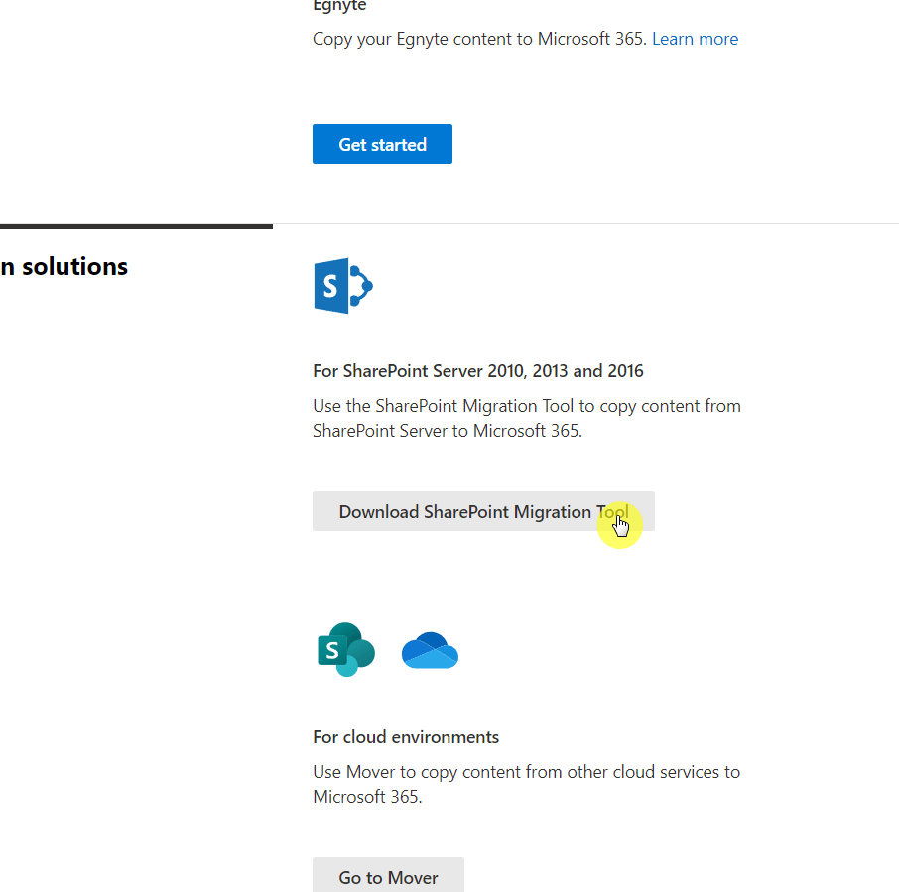Click the Egnyte heading text
The image size is (899, 892).
click(x=339, y=6)
